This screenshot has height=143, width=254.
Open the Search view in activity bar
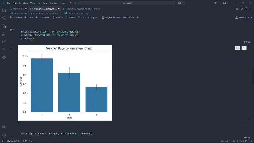tap(4, 18)
